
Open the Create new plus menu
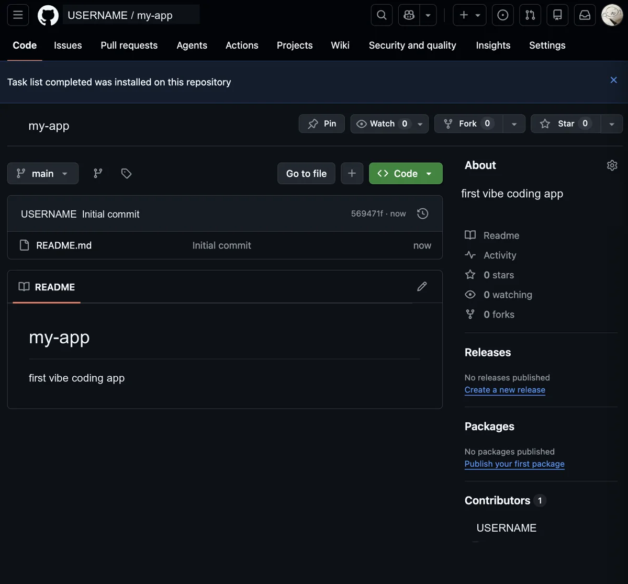pyautogui.click(x=469, y=15)
